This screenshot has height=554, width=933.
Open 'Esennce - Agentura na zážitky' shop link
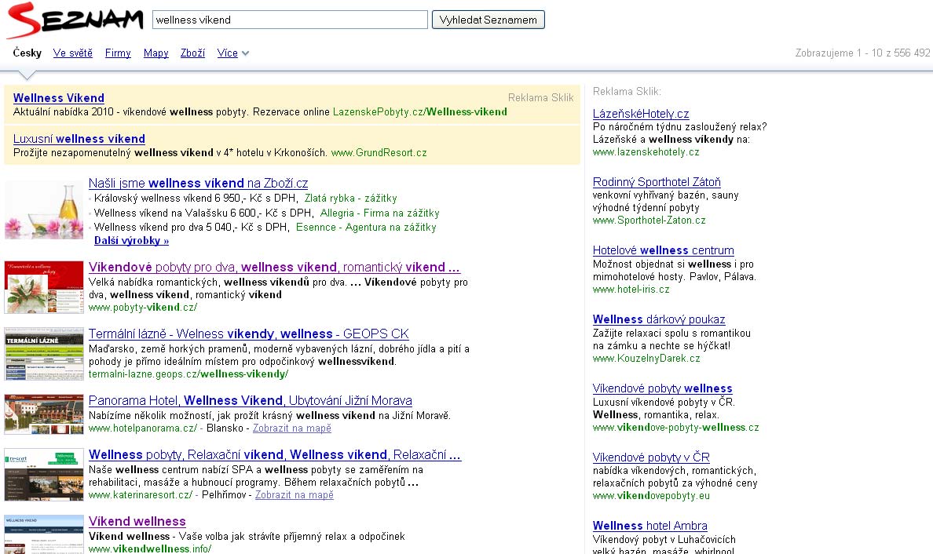coord(366,227)
